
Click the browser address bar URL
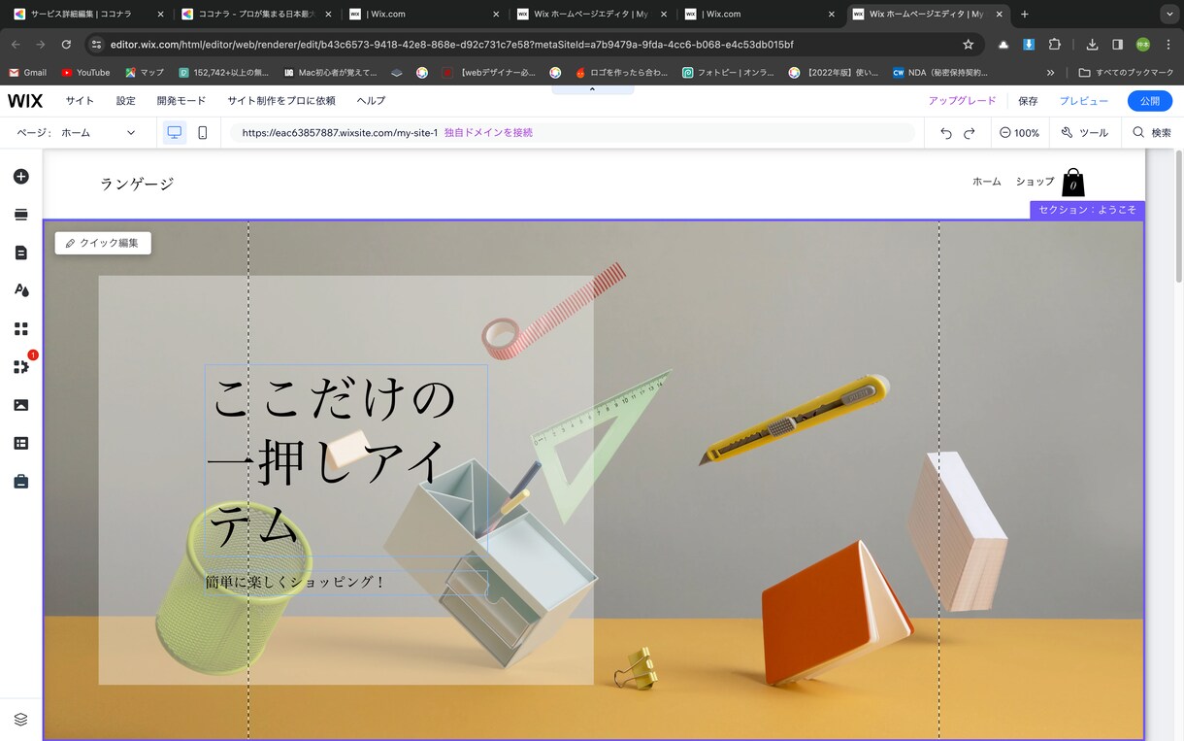(x=451, y=45)
